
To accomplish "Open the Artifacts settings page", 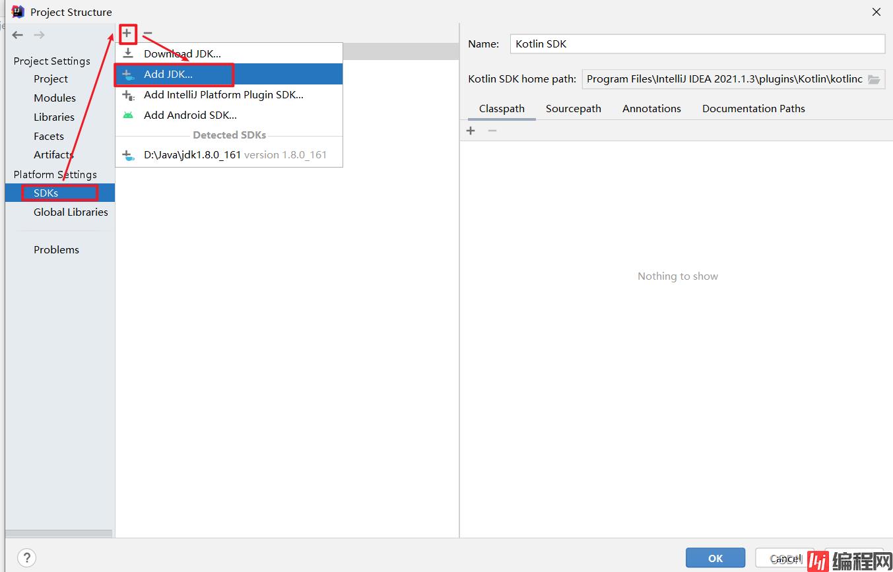I will pyautogui.click(x=53, y=154).
